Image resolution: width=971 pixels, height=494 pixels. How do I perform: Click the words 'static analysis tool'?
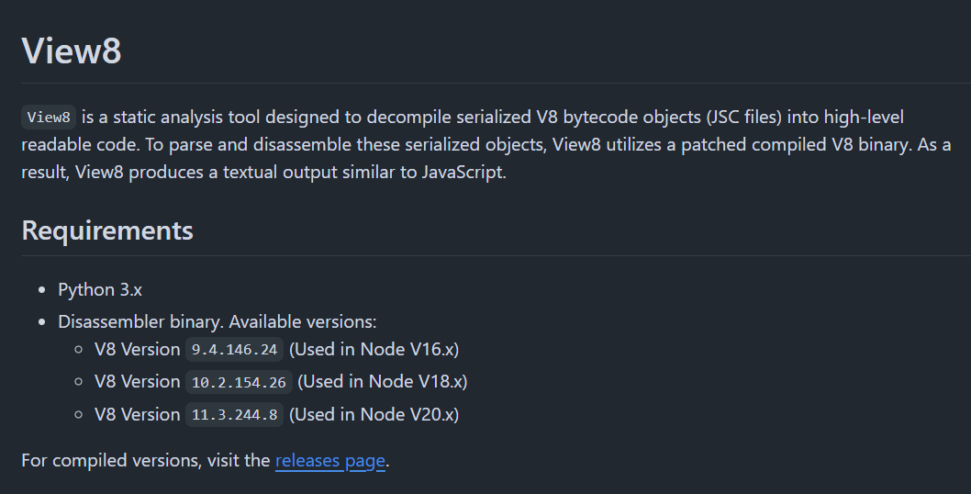click(x=175, y=117)
